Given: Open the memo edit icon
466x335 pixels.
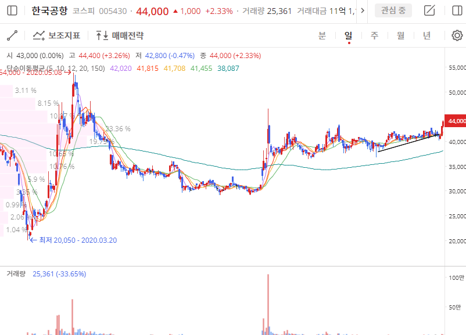Looking at the screenshot, I should [x=429, y=10].
